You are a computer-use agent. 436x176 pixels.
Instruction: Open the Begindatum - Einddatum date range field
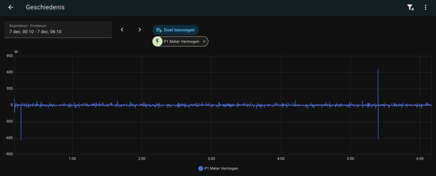coord(58,29)
